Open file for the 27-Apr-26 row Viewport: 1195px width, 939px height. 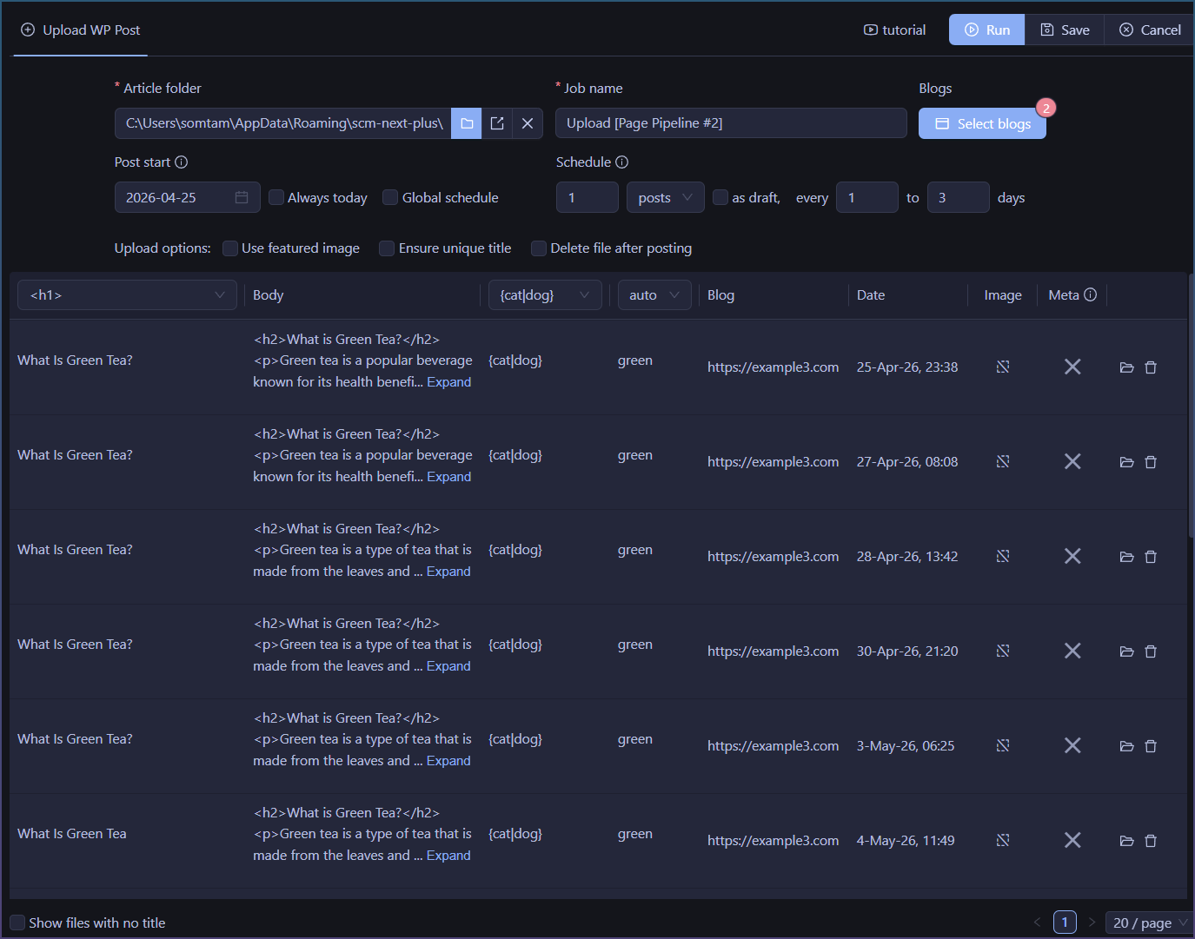coord(1126,462)
